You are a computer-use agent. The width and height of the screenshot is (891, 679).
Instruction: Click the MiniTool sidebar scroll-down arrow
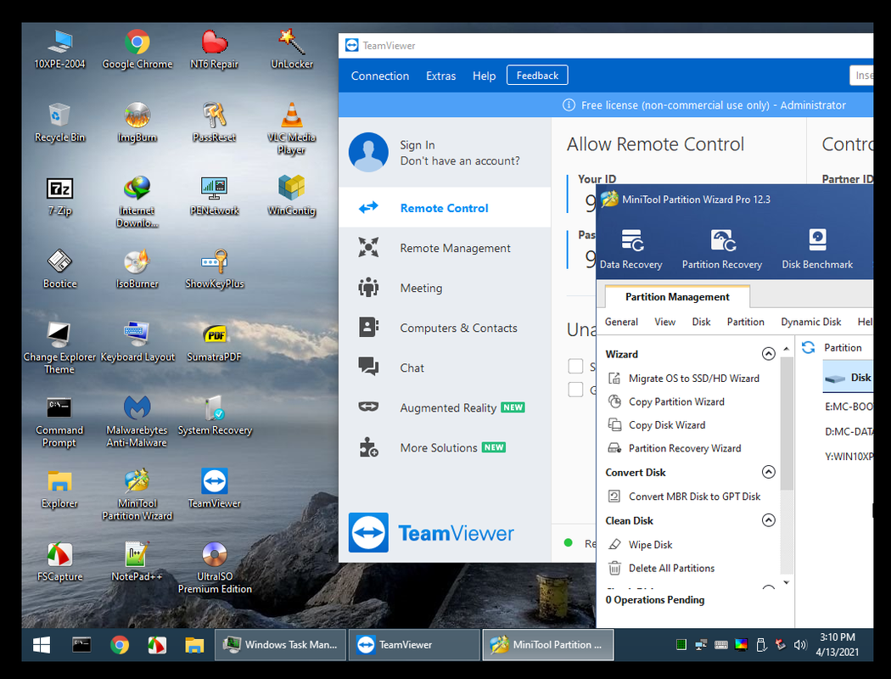pyautogui.click(x=787, y=582)
